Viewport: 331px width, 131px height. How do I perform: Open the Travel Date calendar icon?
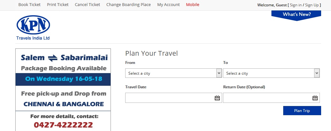coord(217,98)
